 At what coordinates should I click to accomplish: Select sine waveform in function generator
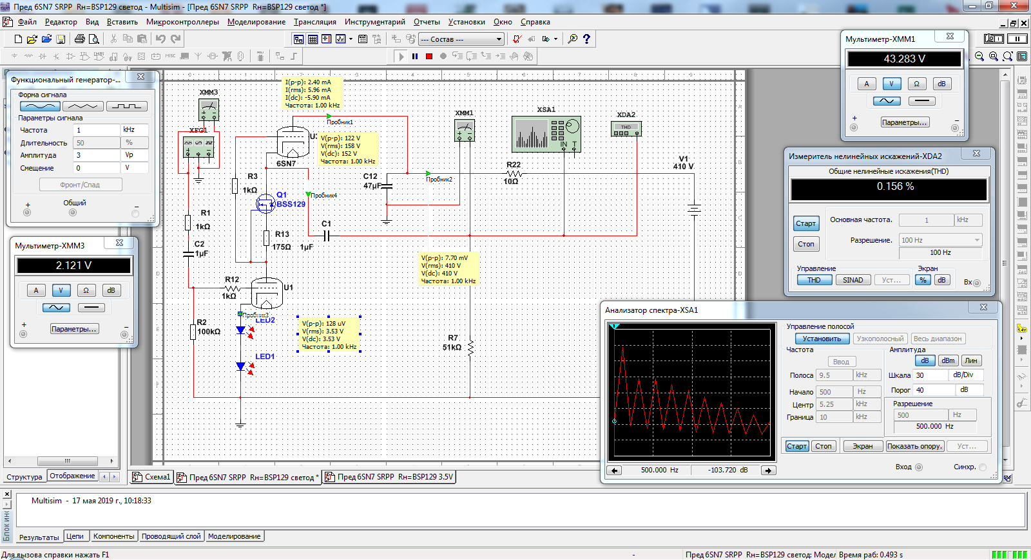pos(40,106)
